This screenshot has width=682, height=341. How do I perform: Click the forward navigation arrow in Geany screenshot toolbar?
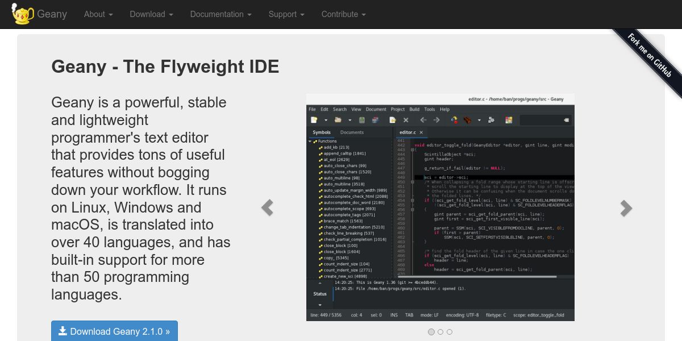point(436,120)
